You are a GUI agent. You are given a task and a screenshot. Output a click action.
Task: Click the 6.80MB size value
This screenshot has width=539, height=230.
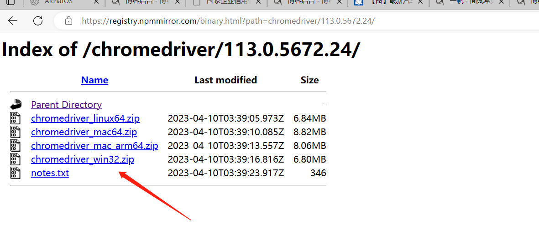310,159
